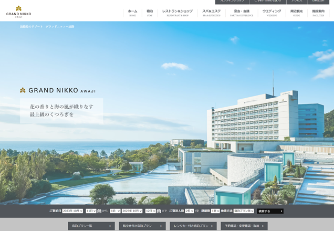
Task: Click レンタカー付き宿泊プラン button
Action: pyautogui.click(x=193, y=226)
